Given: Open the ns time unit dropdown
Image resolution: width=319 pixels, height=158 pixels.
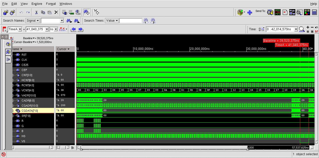Looking at the screenshot, I should [56, 29].
